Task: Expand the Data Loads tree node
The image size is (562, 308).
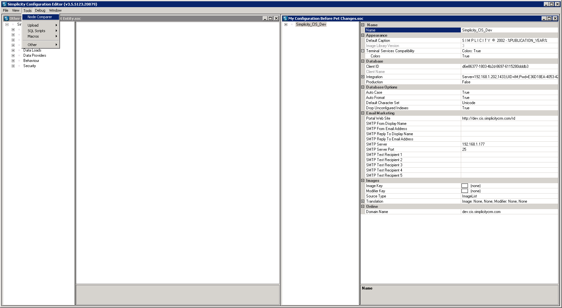Action: pos(13,50)
